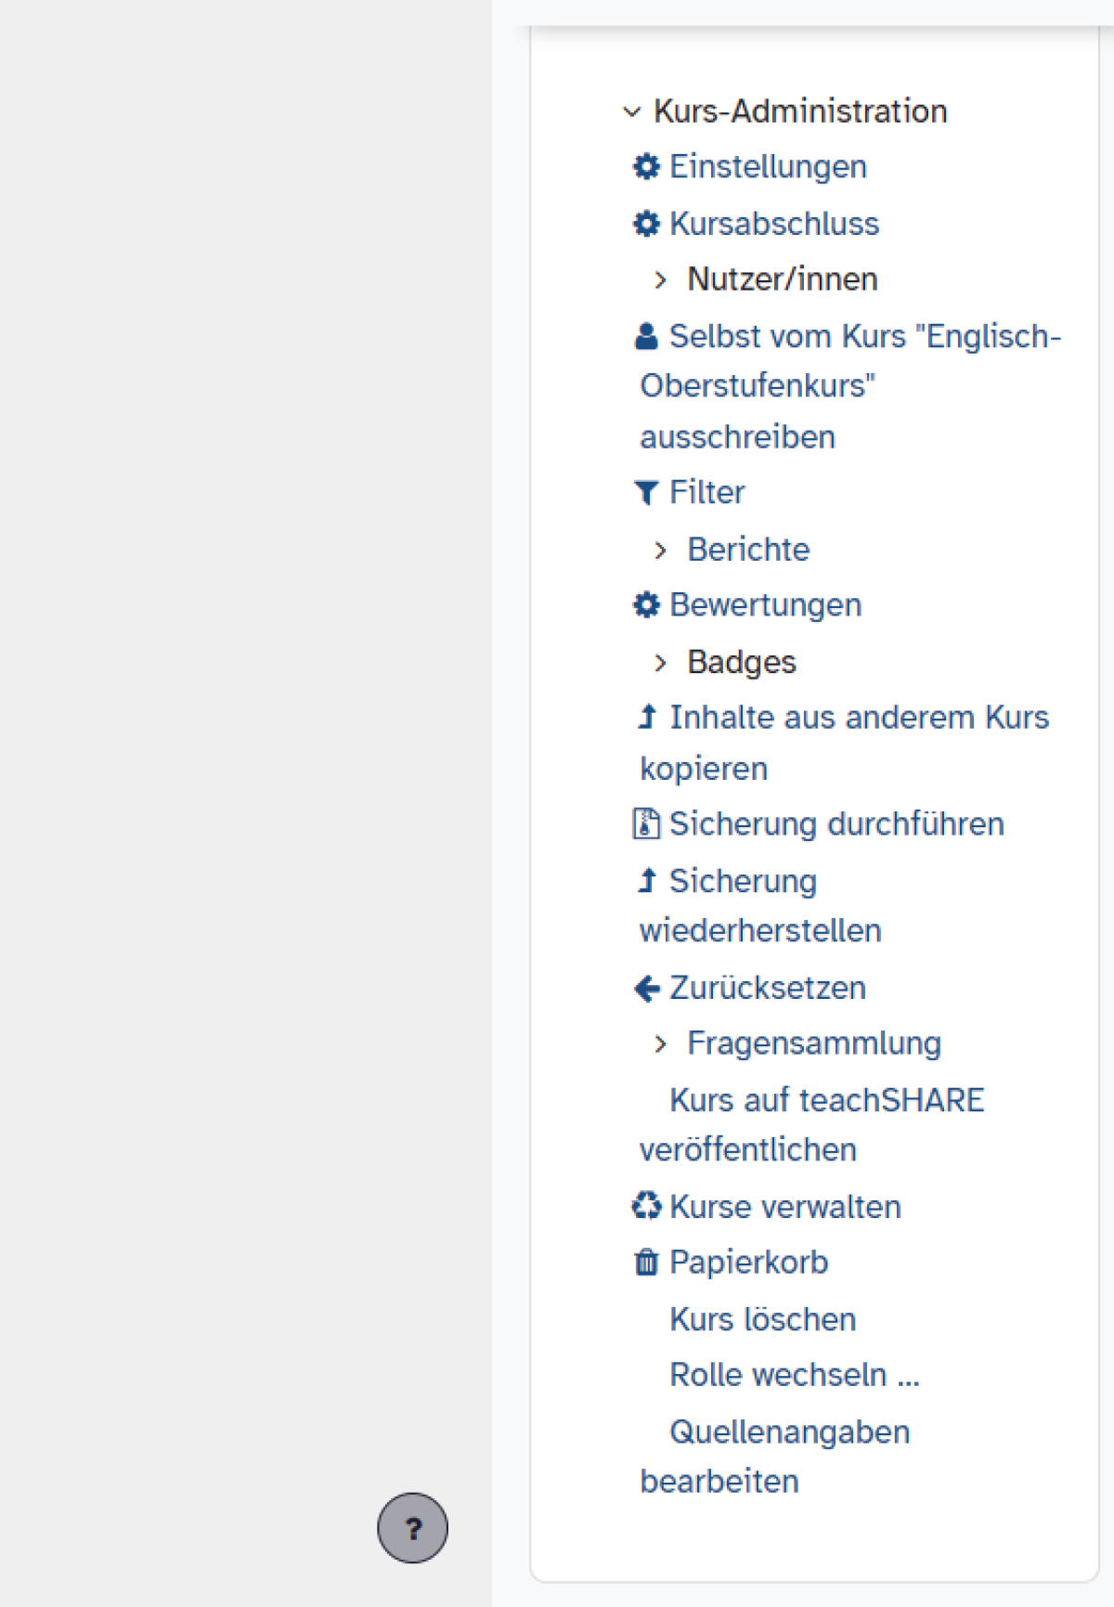The height and width of the screenshot is (1607, 1114).
Task: Collapse the Kurs-Administration section
Action: 631,112
